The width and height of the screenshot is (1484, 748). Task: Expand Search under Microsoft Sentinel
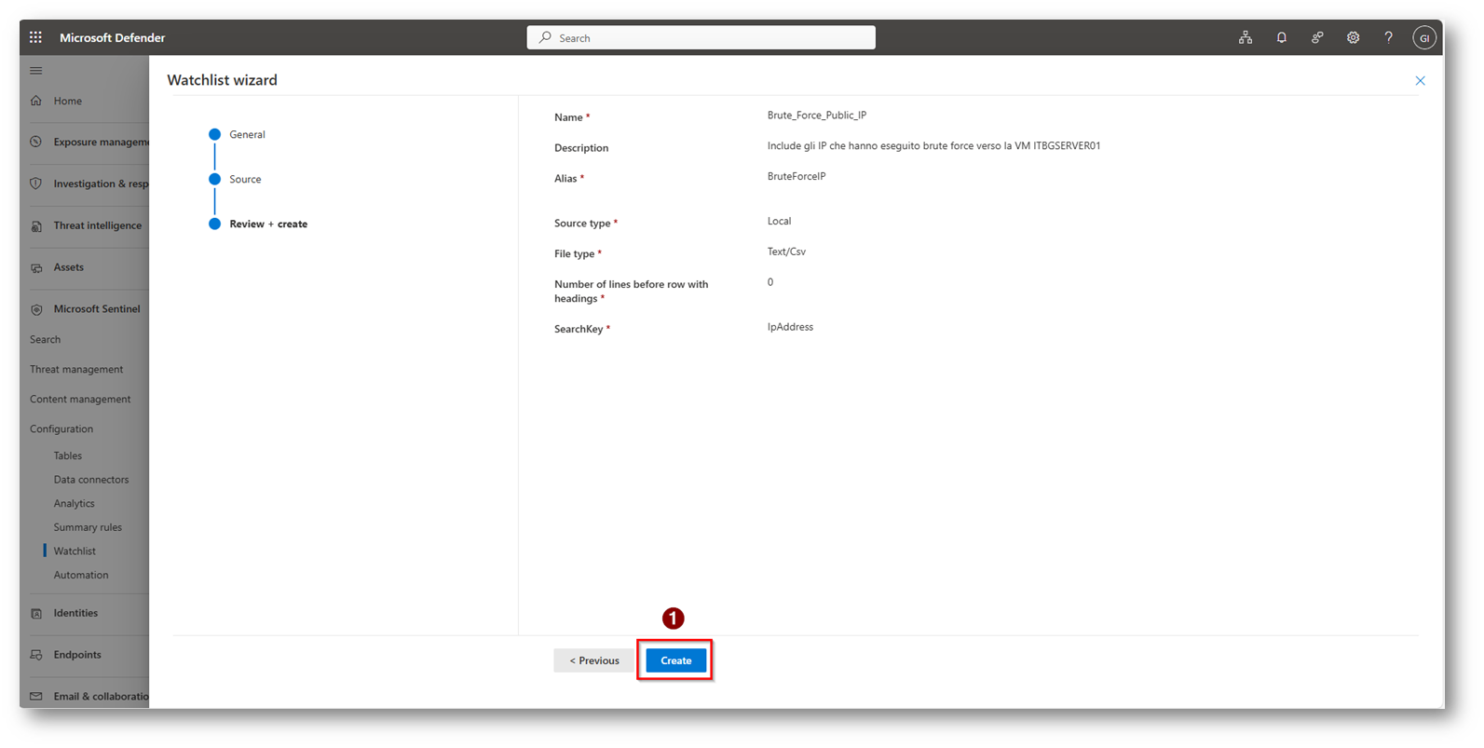45,339
